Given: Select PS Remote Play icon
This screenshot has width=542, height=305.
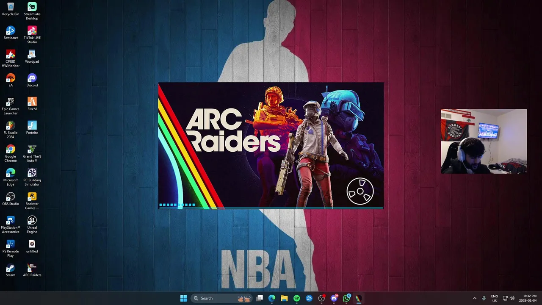Looking at the screenshot, I should pos(11,248).
